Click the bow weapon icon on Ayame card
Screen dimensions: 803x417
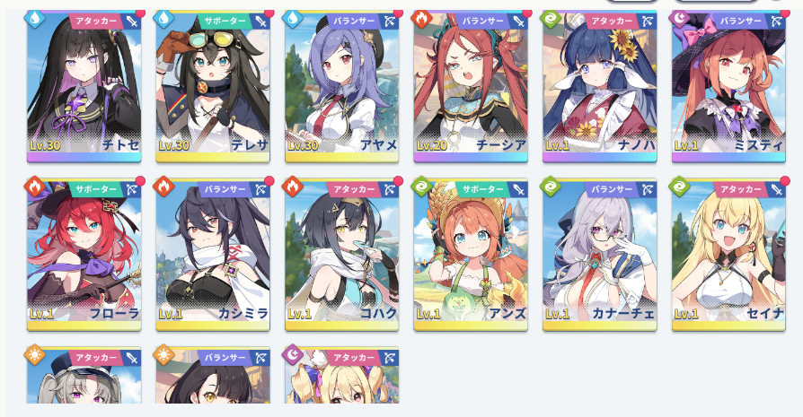pos(390,22)
